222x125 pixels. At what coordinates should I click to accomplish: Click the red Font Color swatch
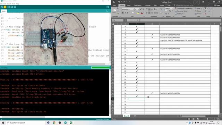pyautogui.click(x=142, y=13)
